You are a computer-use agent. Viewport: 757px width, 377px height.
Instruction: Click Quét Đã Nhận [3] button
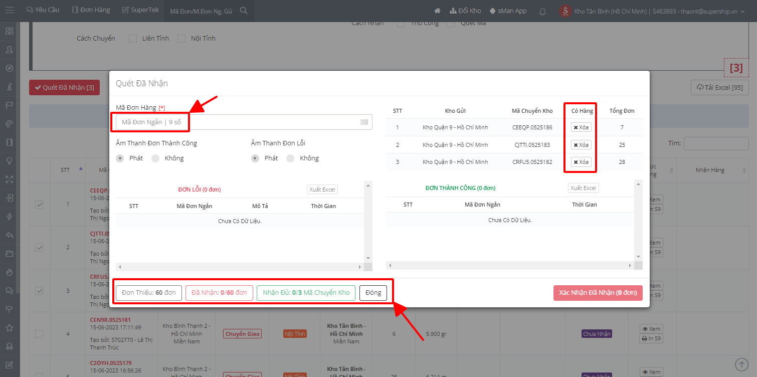(x=64, y=88)
